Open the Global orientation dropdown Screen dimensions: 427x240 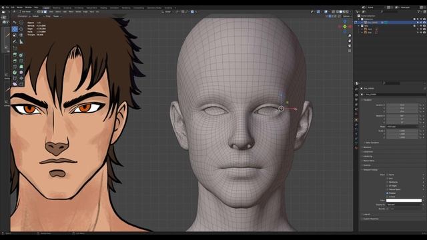click(x=167, y=12)
